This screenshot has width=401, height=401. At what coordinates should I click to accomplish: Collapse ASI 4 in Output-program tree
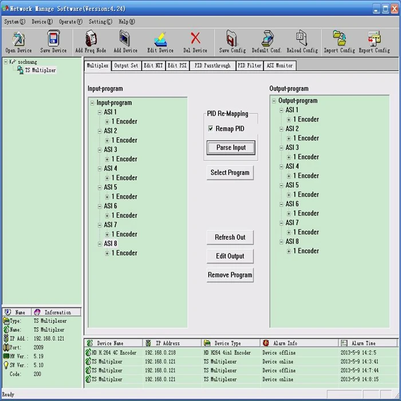281,167
